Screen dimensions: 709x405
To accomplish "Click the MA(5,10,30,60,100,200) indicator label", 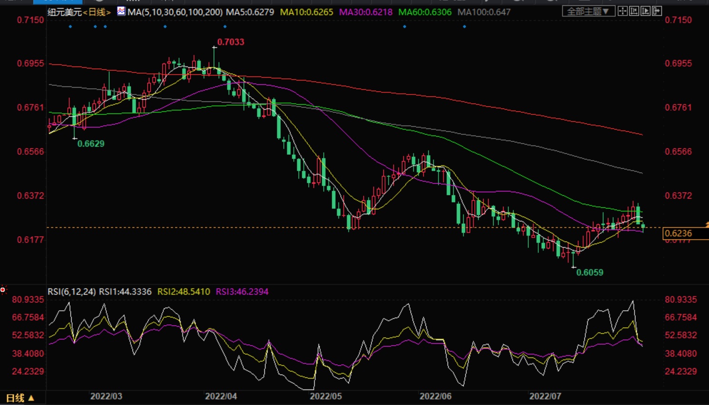I will point(175,12).
